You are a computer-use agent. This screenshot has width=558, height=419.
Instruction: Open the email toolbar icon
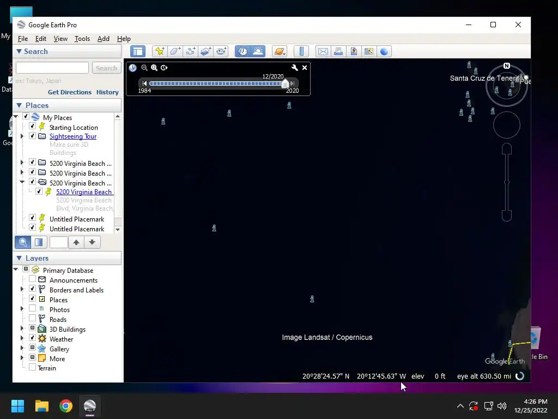(x=323, y=51)
